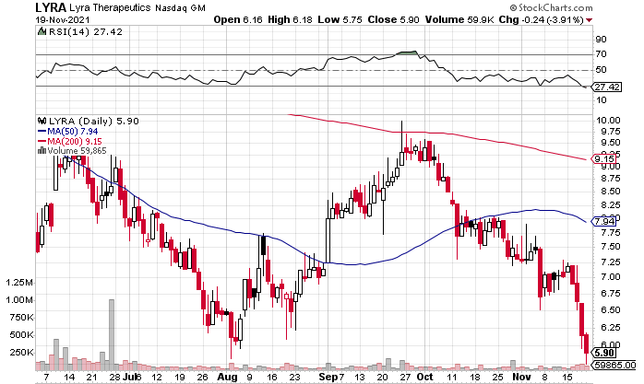Select the Aug month marker on axis
Viewport: 644px width, 384px height.
tap(227, 376)
